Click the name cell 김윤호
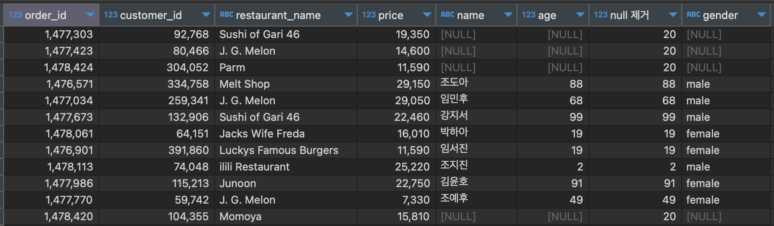 pos(476,183)
